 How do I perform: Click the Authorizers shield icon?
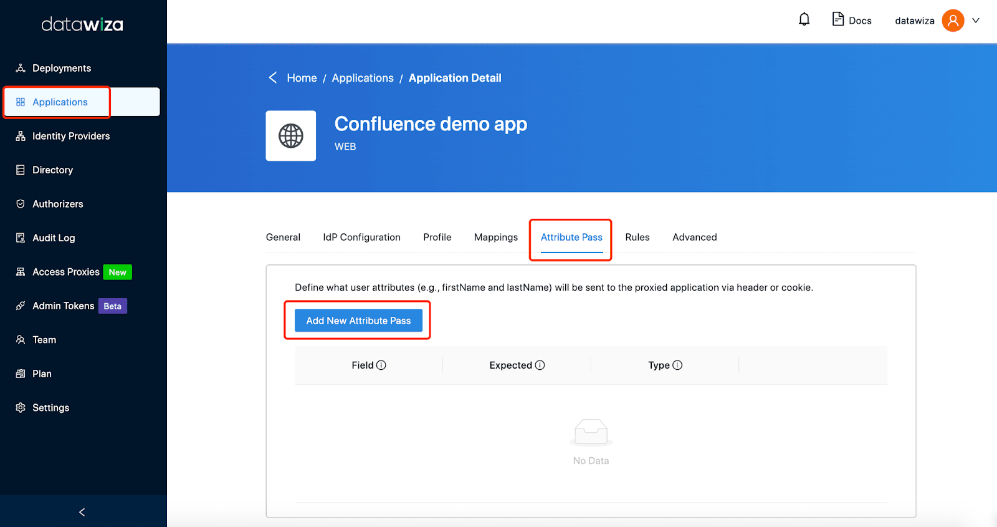pos(21,204)
